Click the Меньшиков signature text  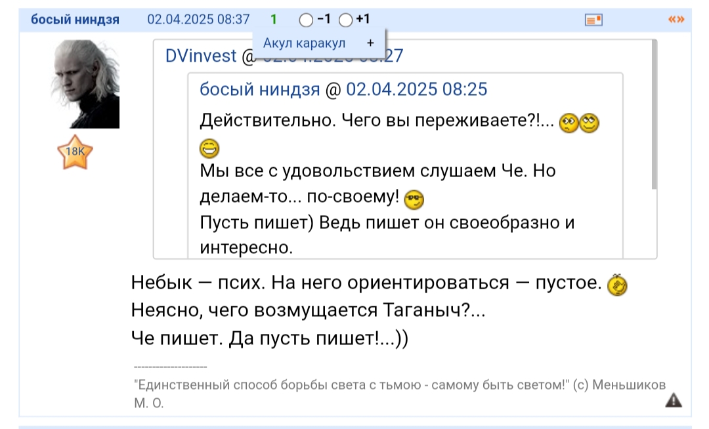click(399, 385)
